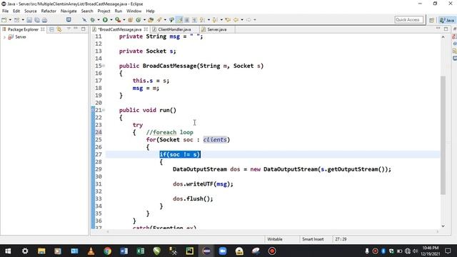Viewport: 457px width, 257px height.
Task: Switch to the Server.java editor tab
Action: tap(217, 29)
